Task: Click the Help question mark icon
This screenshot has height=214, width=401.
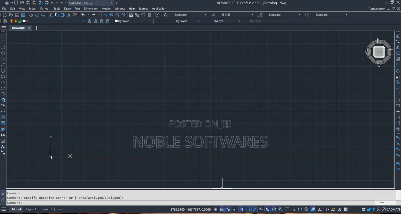Action: pyautogui.click(x=157, y=15)
